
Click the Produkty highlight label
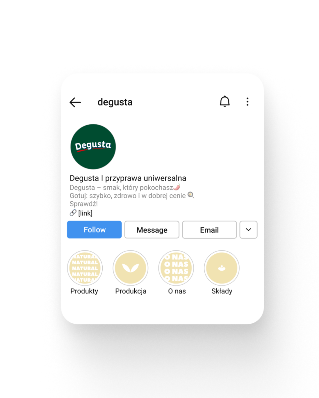84,291
